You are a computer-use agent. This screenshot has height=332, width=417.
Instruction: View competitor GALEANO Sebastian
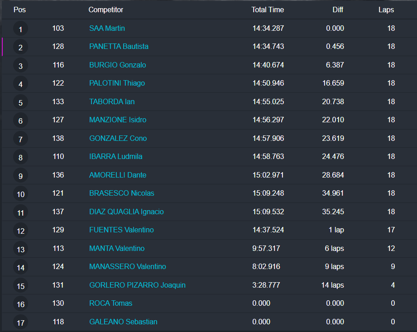coord(123,322)
